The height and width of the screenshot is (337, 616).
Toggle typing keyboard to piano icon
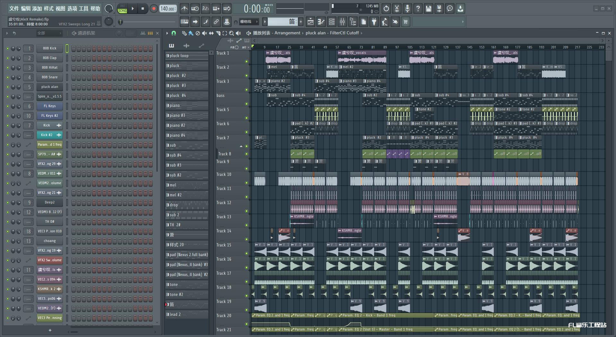point(184,22)
